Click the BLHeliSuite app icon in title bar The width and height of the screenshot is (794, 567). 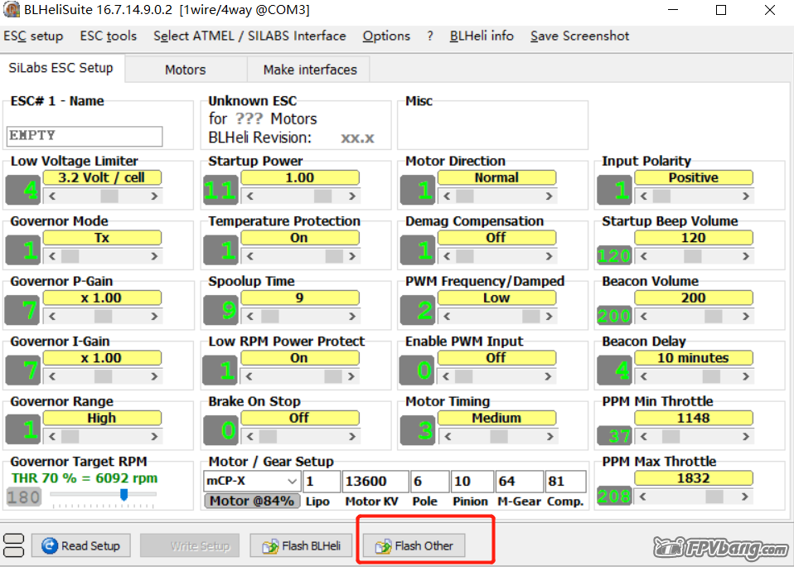11,10
